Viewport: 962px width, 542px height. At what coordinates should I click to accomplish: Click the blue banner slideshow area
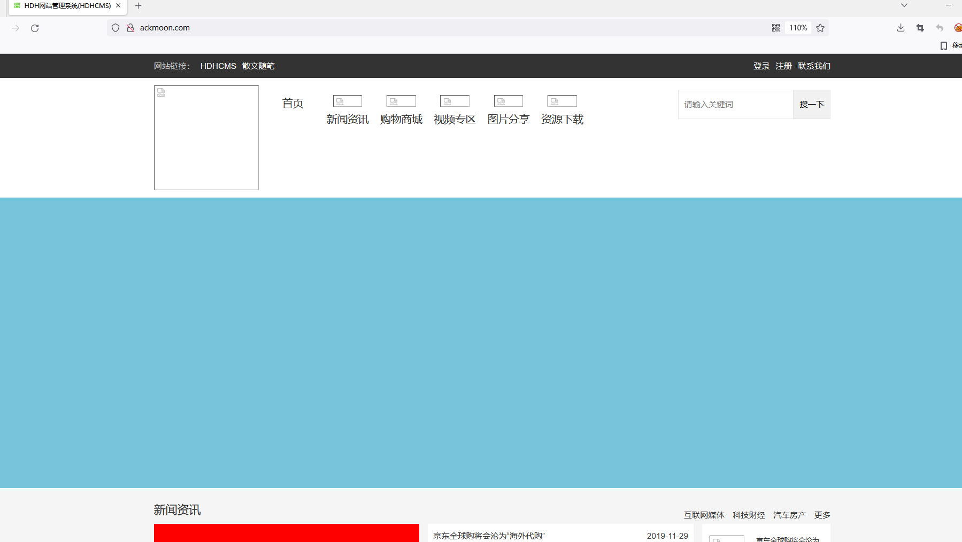481,343
